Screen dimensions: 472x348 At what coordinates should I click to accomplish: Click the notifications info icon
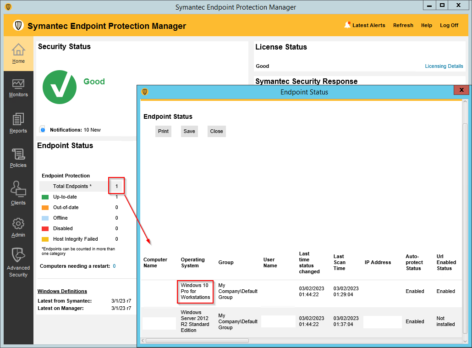(x=42, y=130)
